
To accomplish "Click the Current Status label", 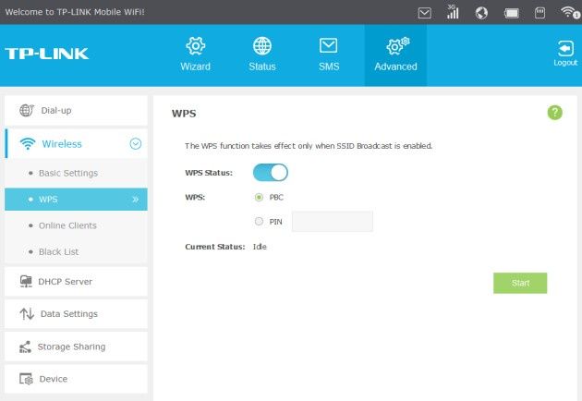I will tap(215, 247).
